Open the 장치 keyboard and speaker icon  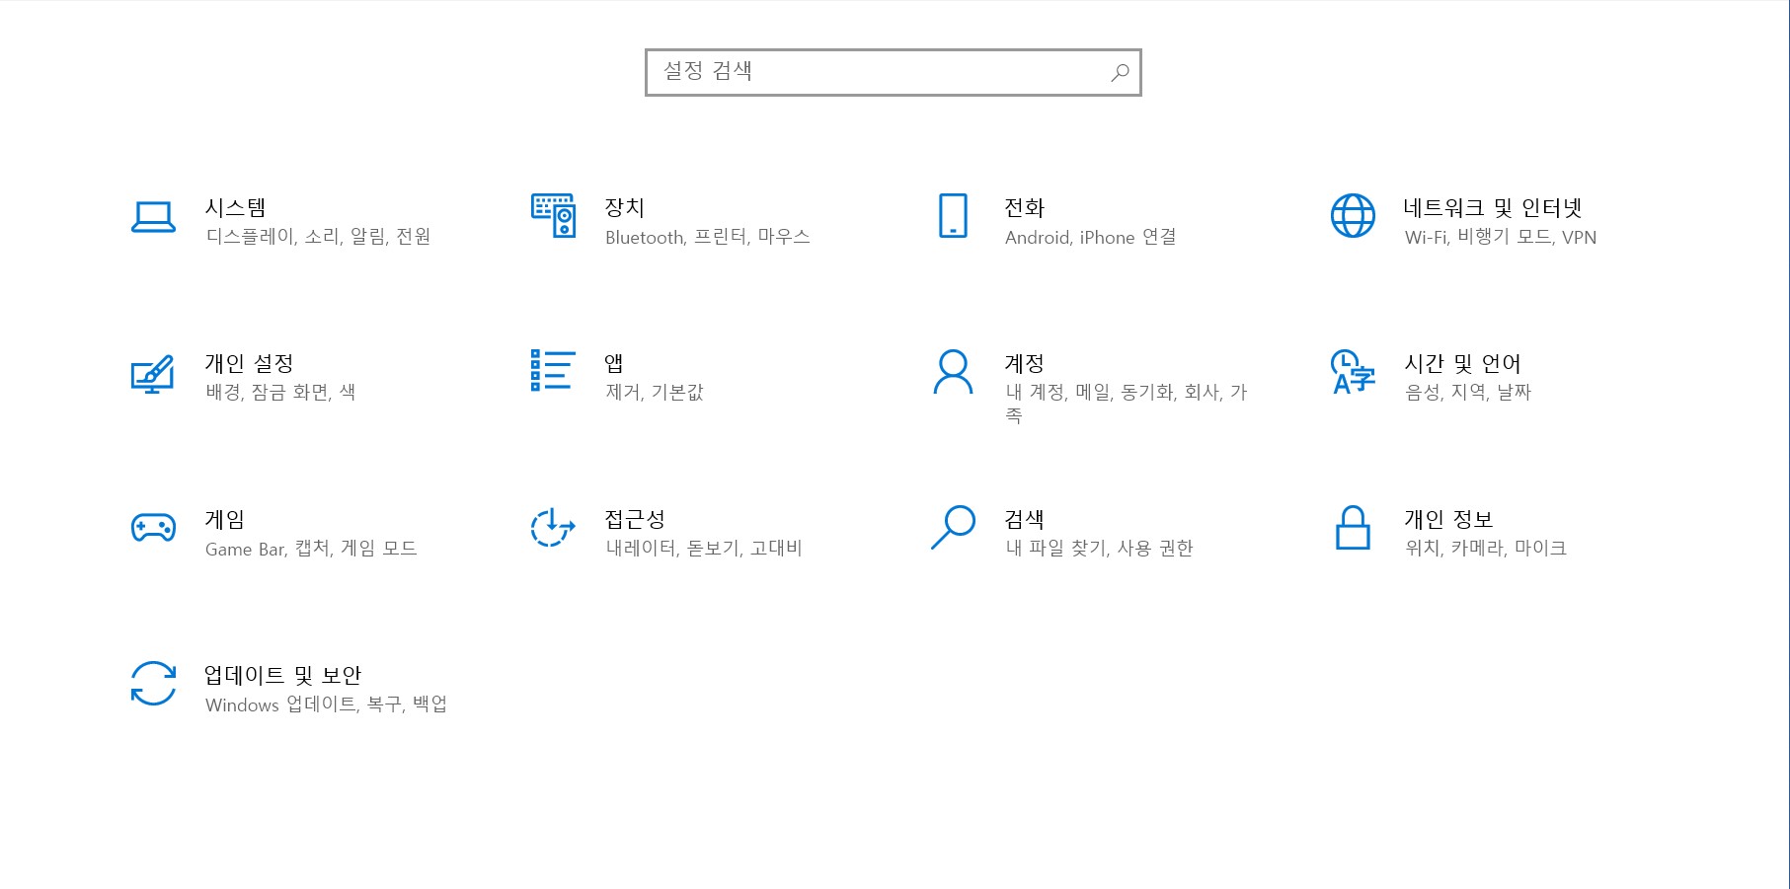click(x=553, y=215)
